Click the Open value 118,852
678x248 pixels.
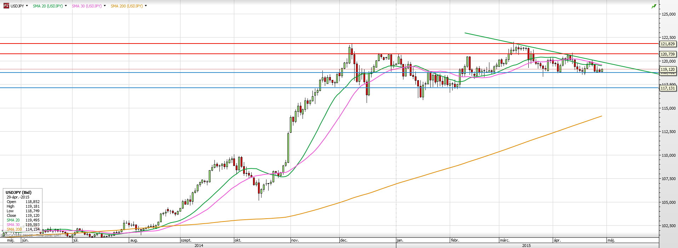tap(33, 202)
